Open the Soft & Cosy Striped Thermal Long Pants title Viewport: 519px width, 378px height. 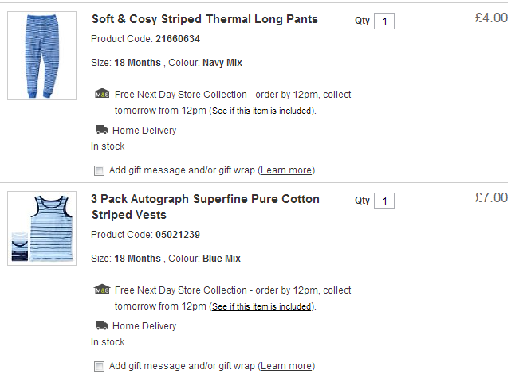pos(205,19)
